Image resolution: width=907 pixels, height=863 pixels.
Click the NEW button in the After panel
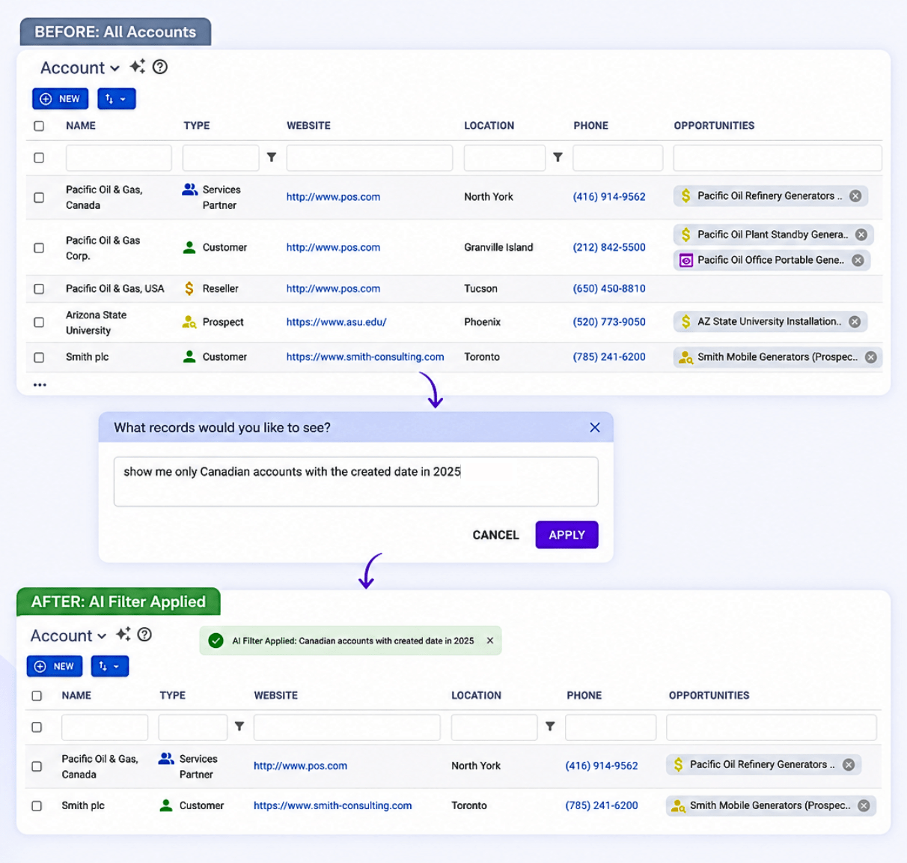pyautogui.click(x=55, y=666)
